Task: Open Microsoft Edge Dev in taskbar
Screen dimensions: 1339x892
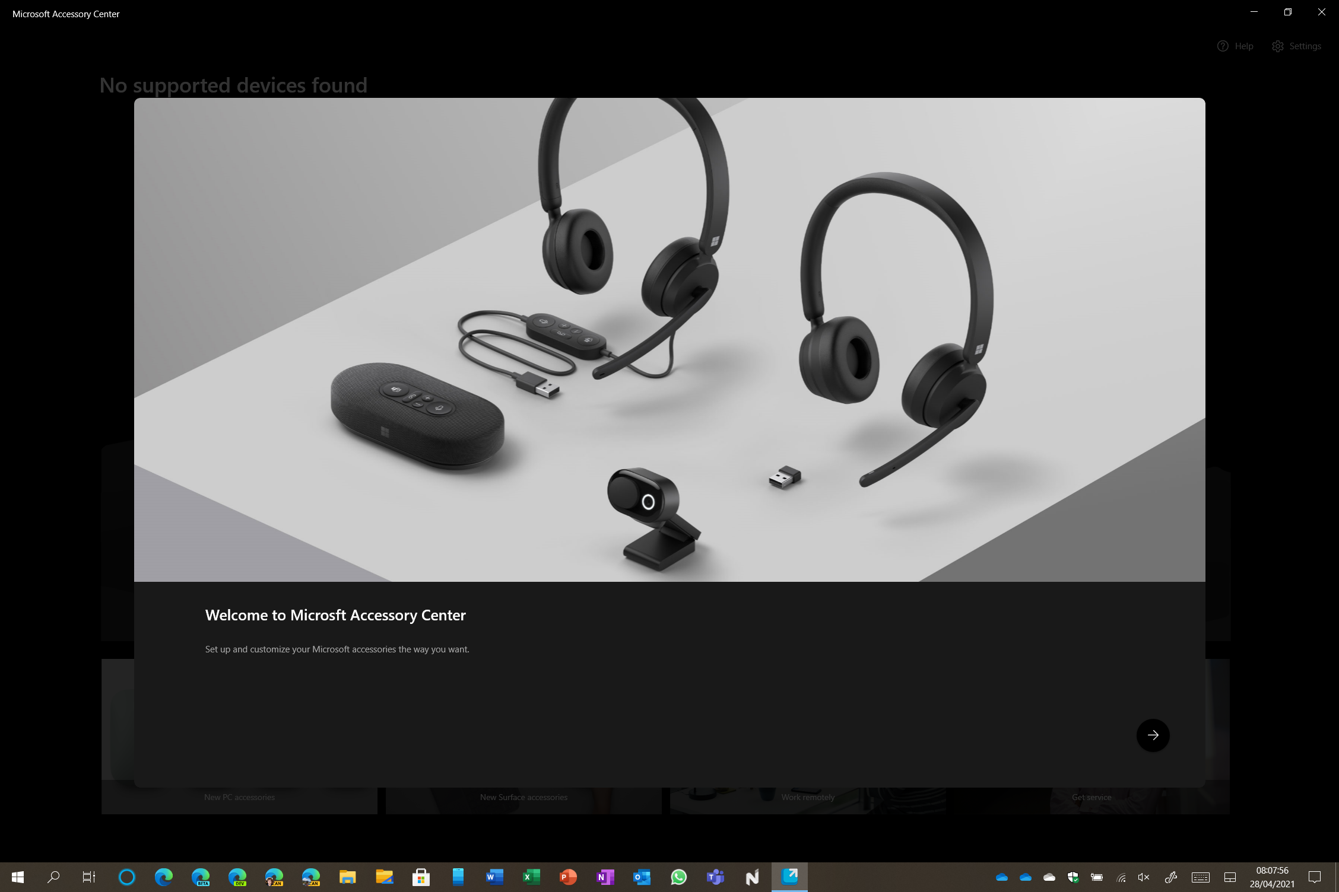Action: tap(237, 877)
